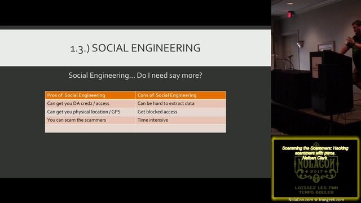The width and height of the screenshot is (361, 203).
Task: Select the cell 'Can get you DA credz / access'
Action: click(90, 103)
